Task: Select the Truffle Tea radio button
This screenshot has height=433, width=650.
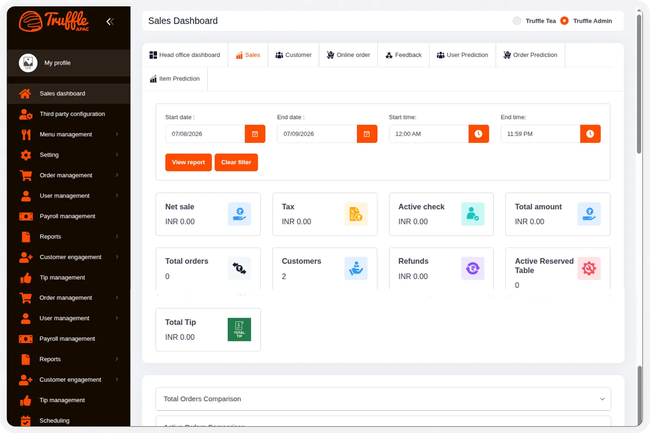Action: click(x=517, y=21)
